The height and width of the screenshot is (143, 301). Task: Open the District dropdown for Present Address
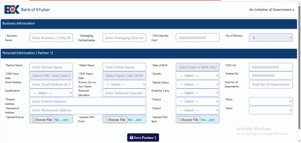[x=198, y=101]
